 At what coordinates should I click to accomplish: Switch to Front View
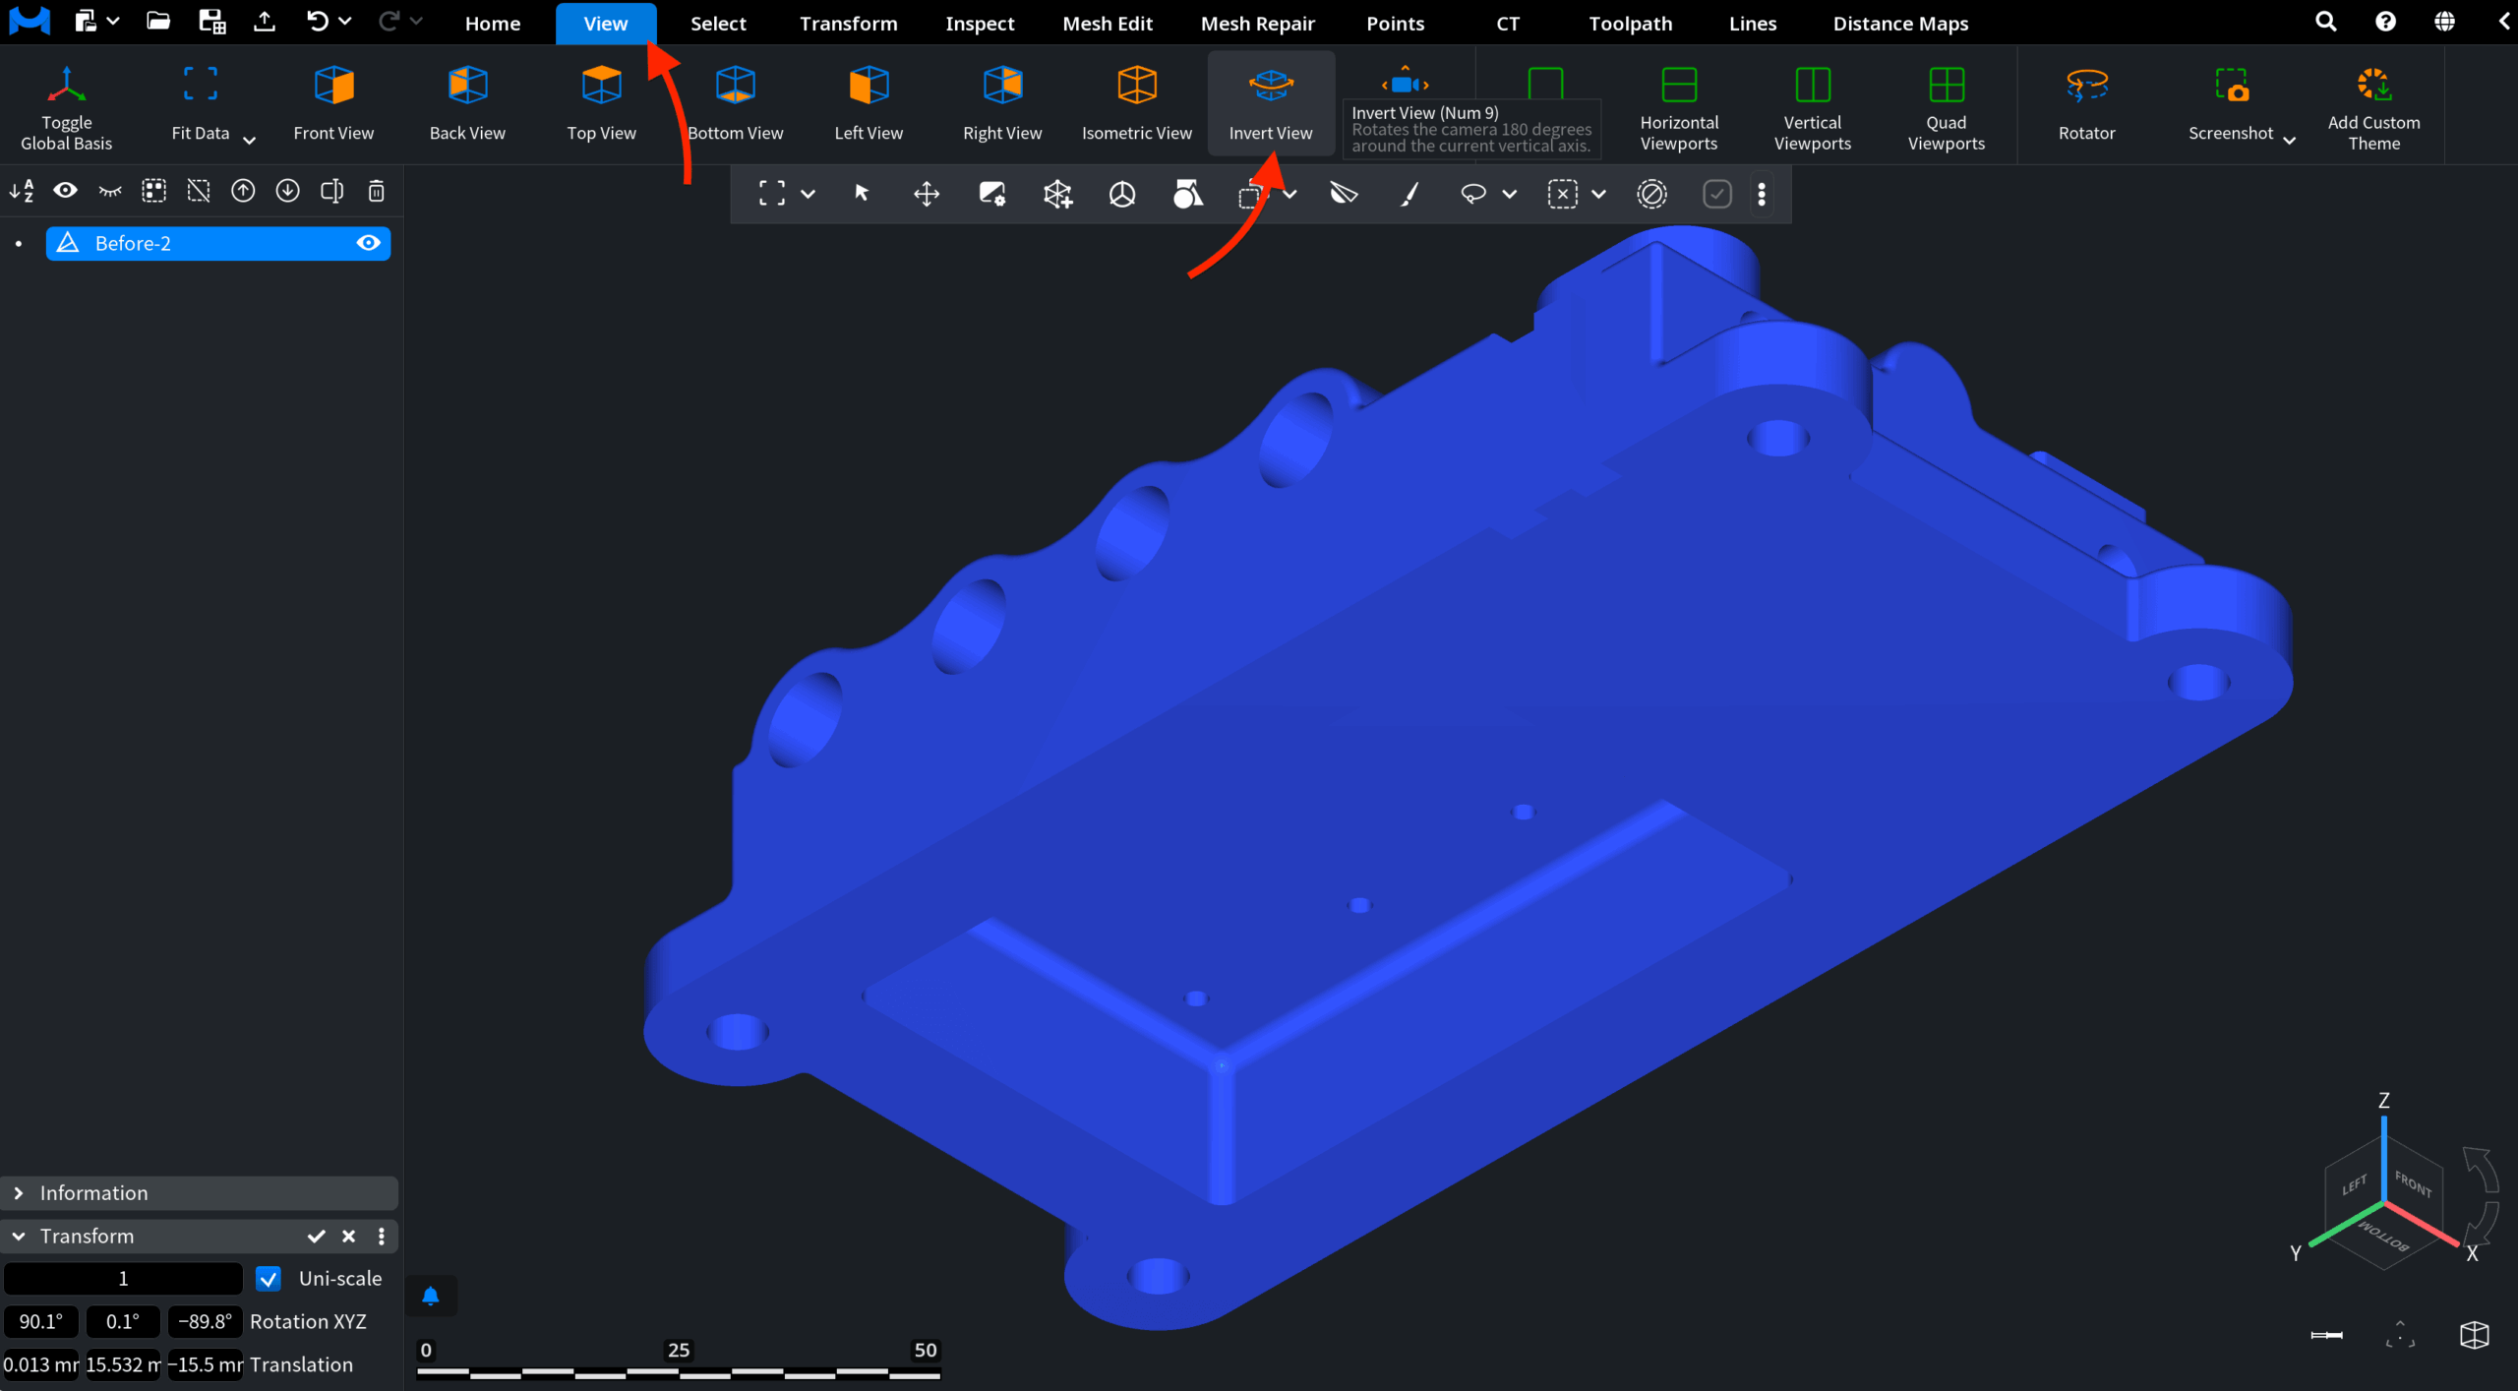tap(333, 106)
